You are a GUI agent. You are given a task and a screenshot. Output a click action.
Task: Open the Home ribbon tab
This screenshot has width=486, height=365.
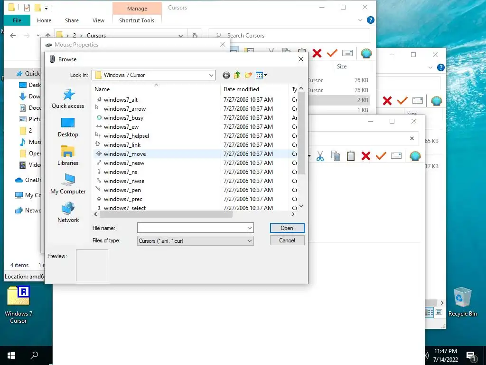pyautogui.click(x=44, y=20)
